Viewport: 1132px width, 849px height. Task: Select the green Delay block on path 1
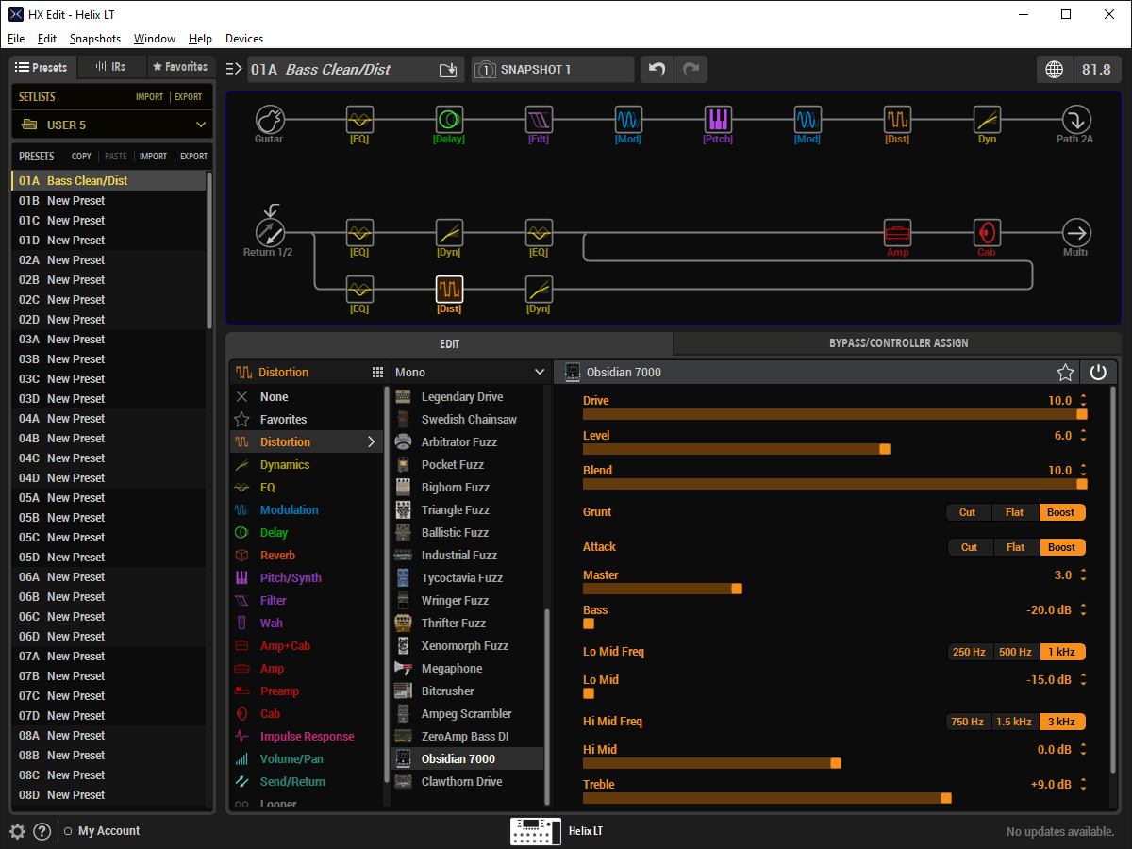pyautogui.click(x=449, y=120)
